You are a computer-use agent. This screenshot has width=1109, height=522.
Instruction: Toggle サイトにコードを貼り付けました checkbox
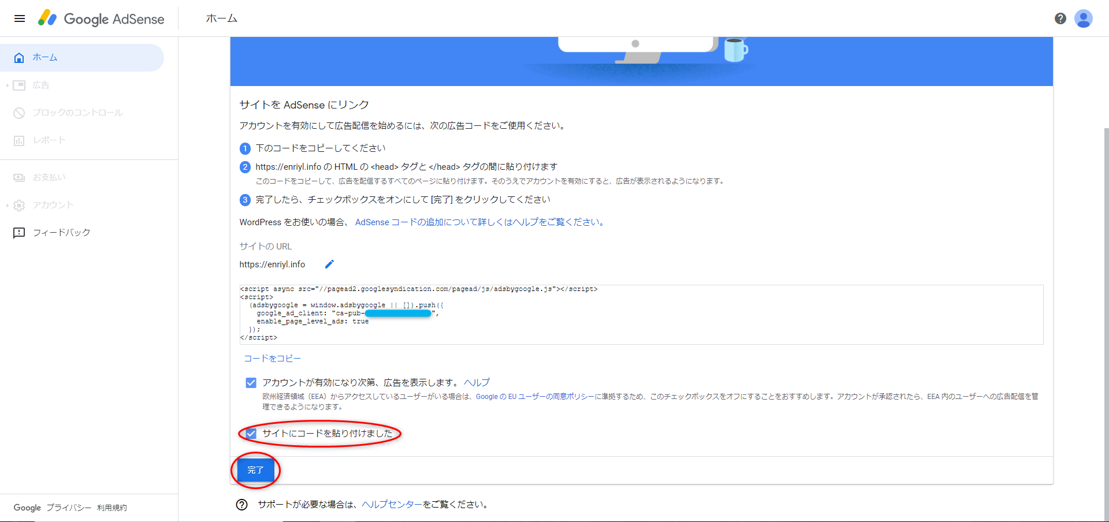(x=251, y=433)
